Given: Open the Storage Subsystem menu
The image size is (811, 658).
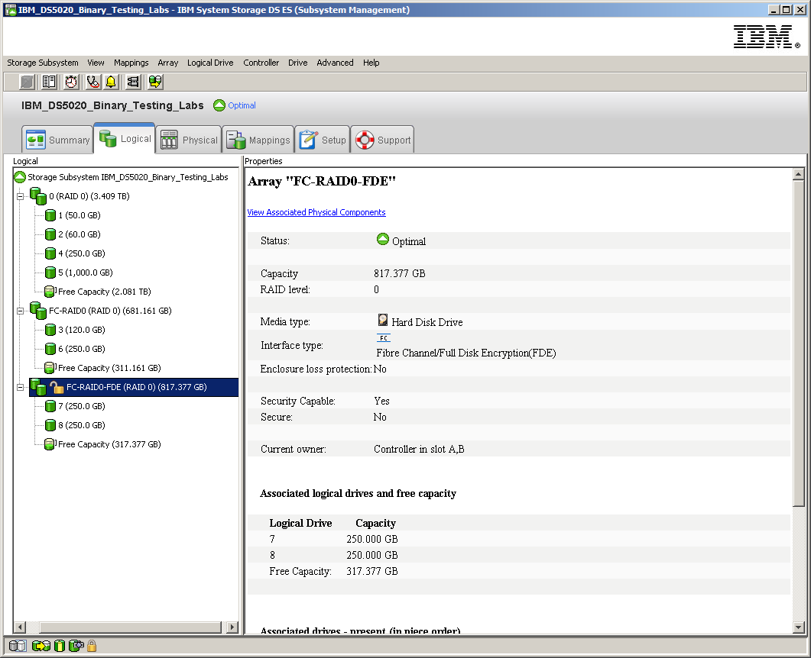Looking at the screenshot, I should click(x=42, y=63).
